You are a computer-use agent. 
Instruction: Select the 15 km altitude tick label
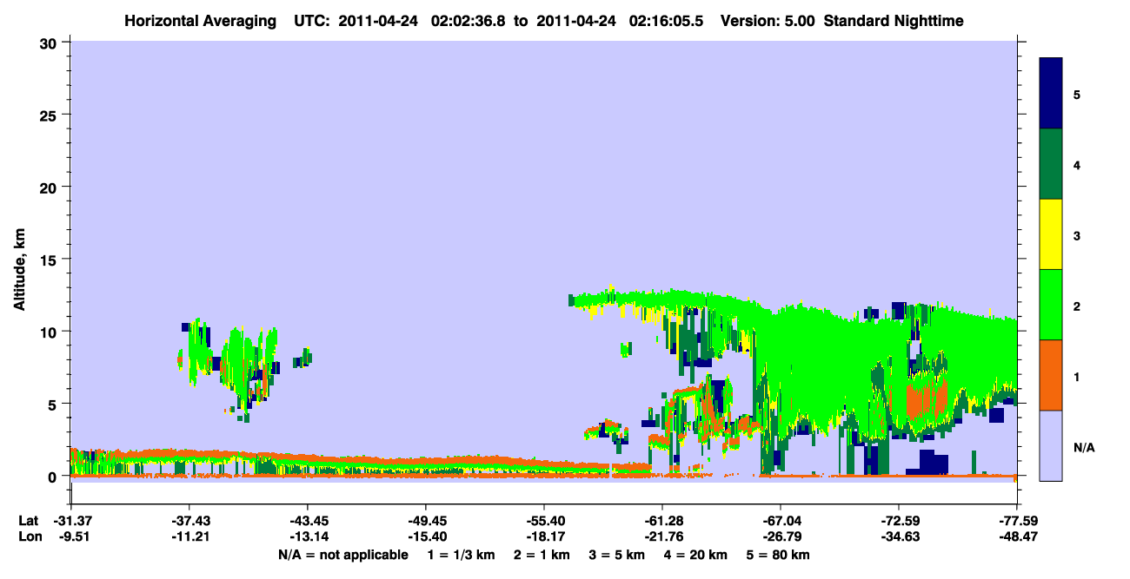[x=50, y=260]
